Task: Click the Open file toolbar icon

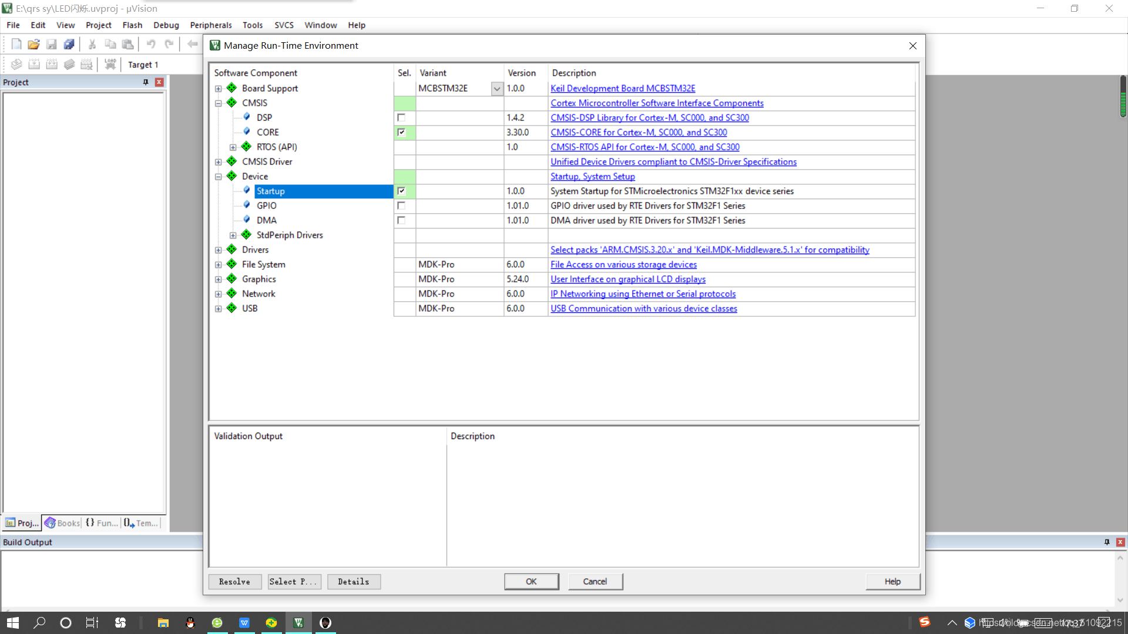Action: (x=34, y=44)
